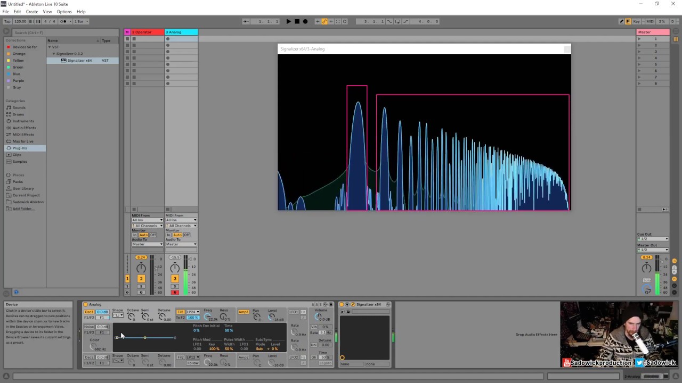The width and height of the screenshot is (682, 383).
Task: Open Analog track All Channels dropdown
Action: [181, 226]
